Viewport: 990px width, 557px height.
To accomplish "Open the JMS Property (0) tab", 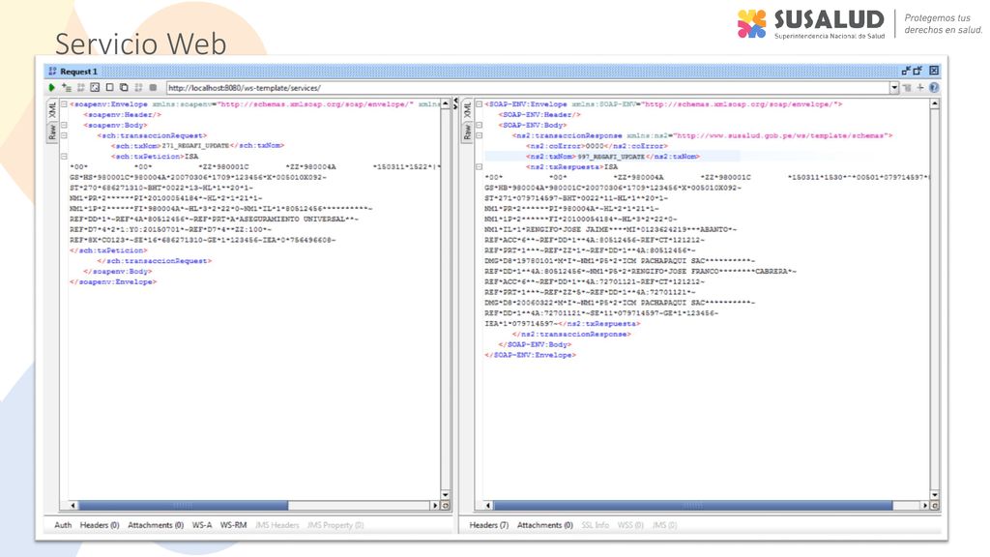I will click(x=335, y=525).
